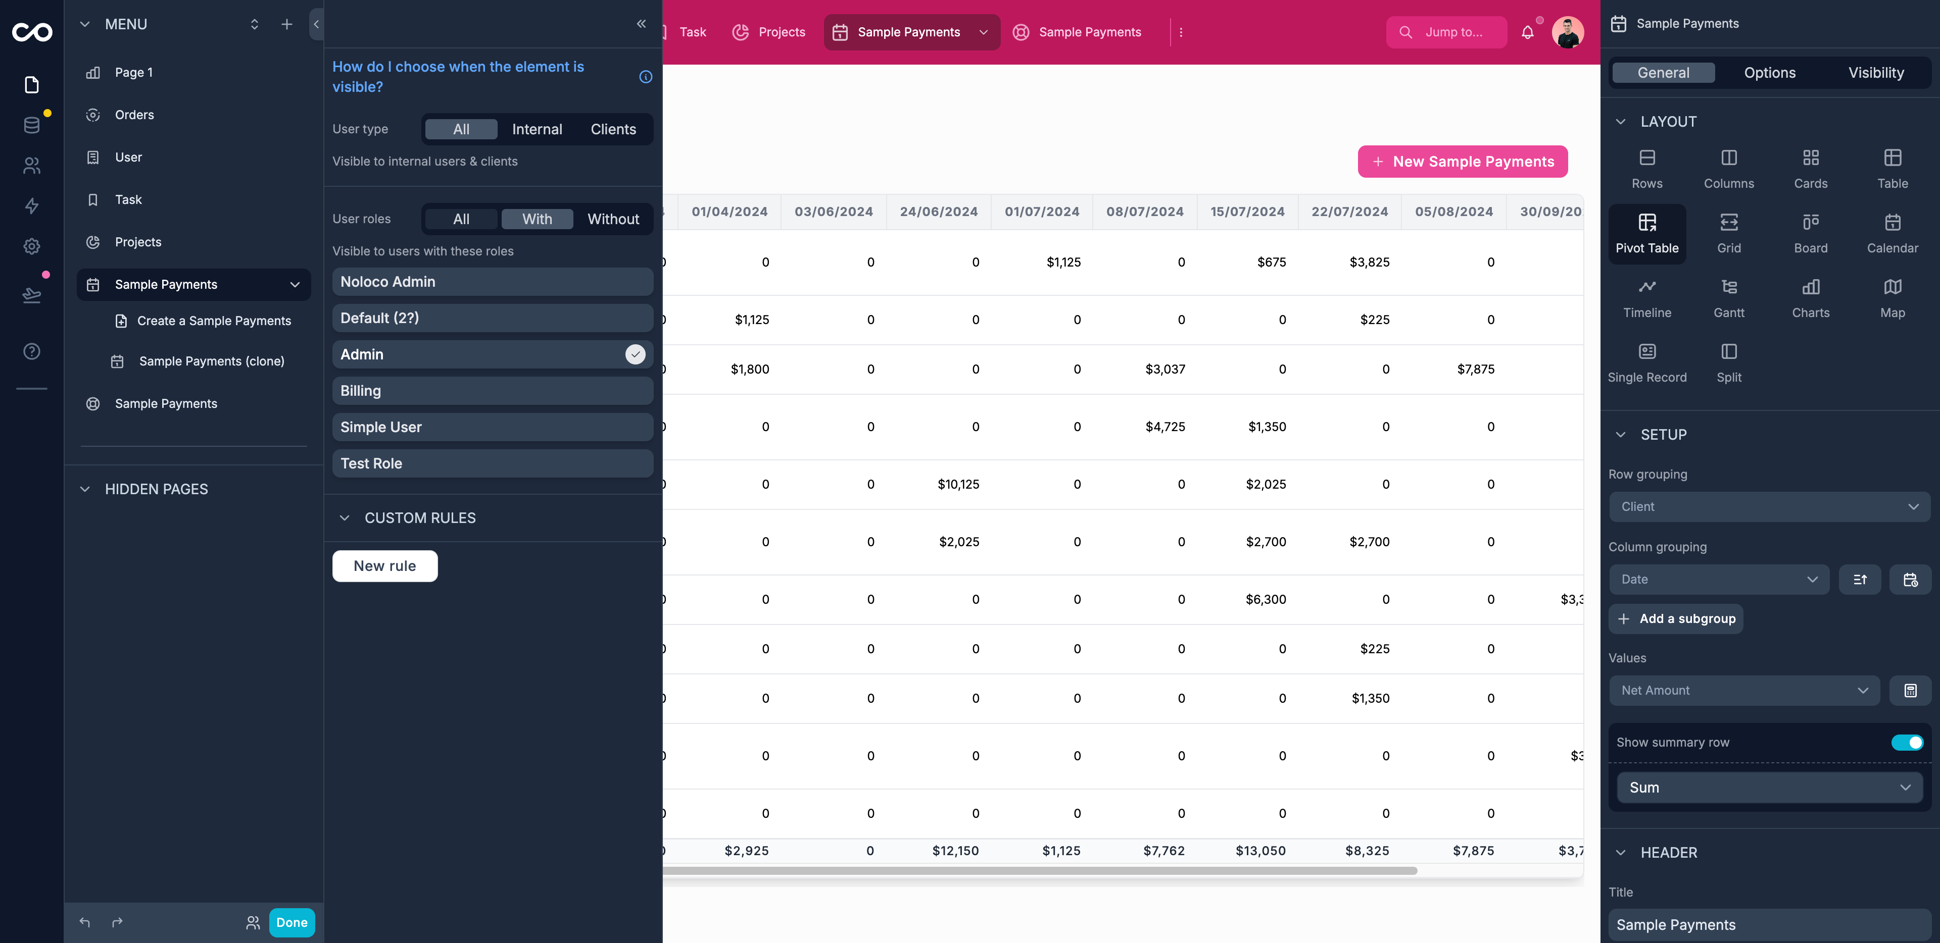Click the preview as user icon
This screenshot has width=1940, height=943.
click(253, 922)
